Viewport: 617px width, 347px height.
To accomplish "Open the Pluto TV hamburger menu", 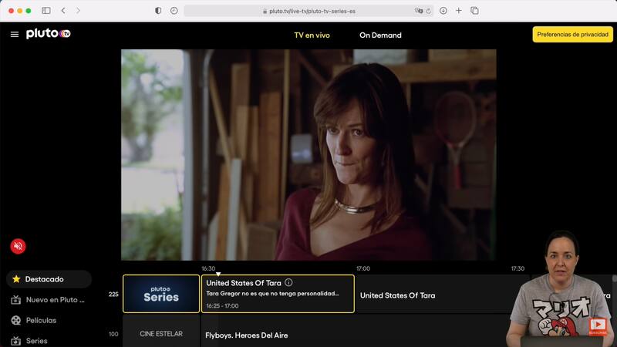I will (x=14, y=34).
